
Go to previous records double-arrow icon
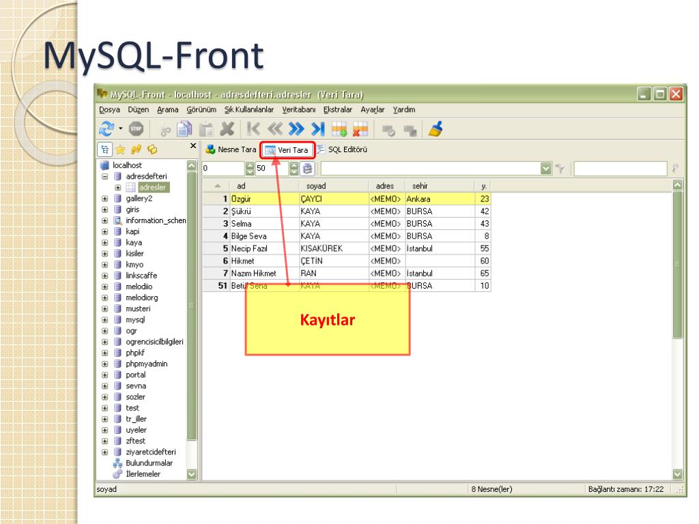pos(274,129)
